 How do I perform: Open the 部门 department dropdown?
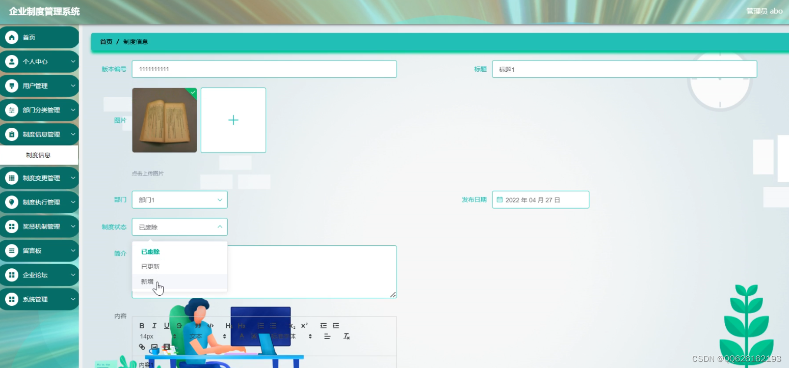179,200
